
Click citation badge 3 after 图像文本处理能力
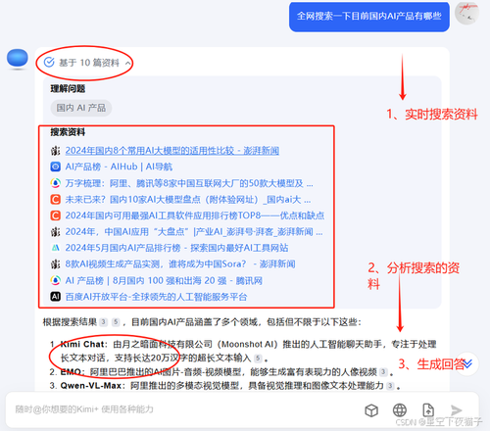(390, 386)
